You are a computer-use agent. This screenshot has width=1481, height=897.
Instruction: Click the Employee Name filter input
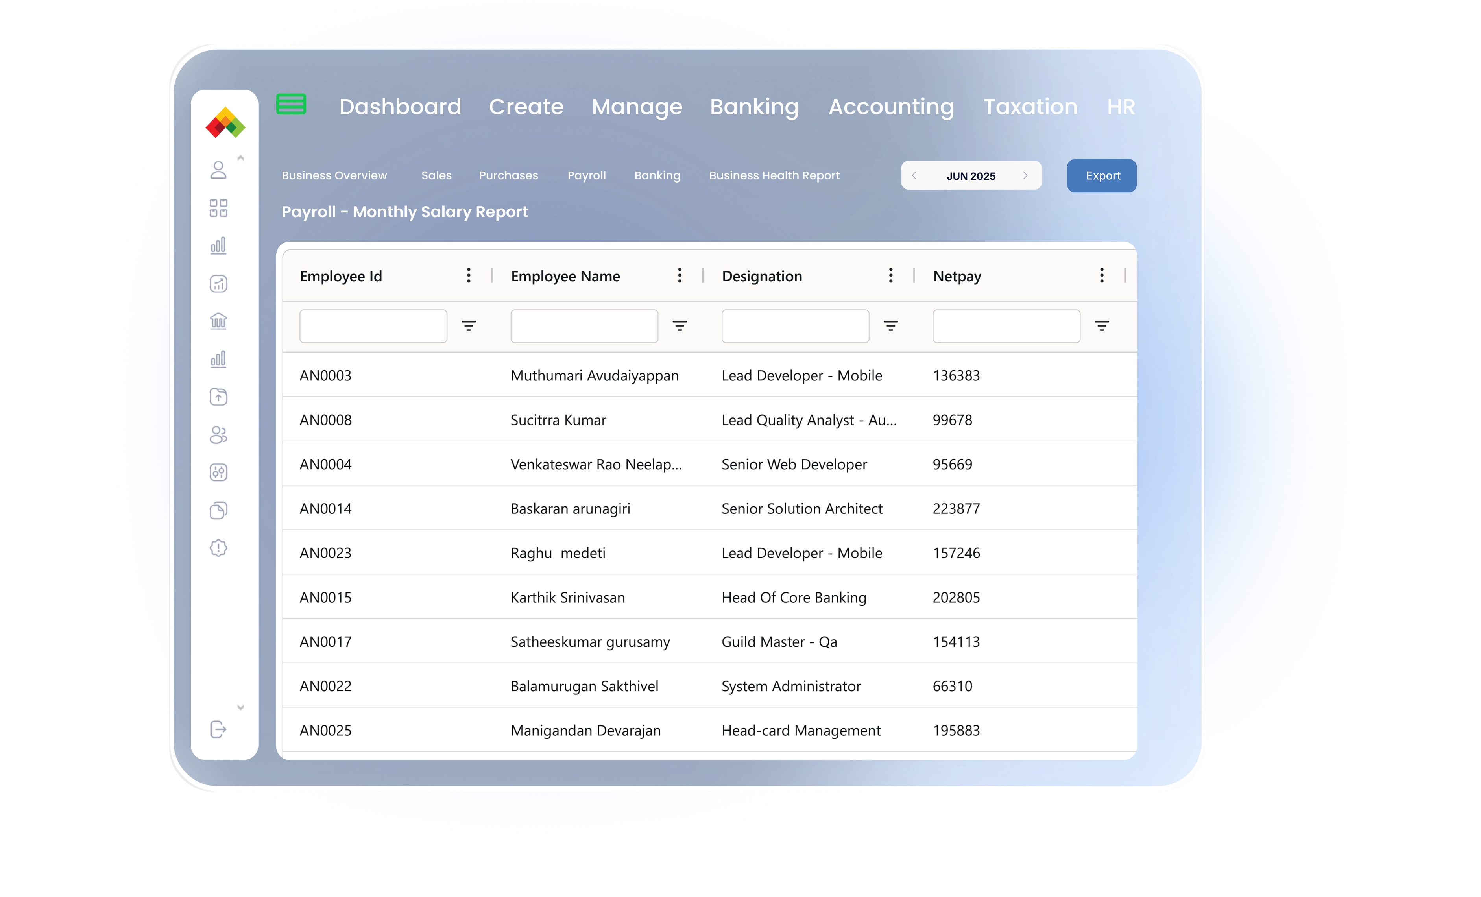[x=584, y=326]
